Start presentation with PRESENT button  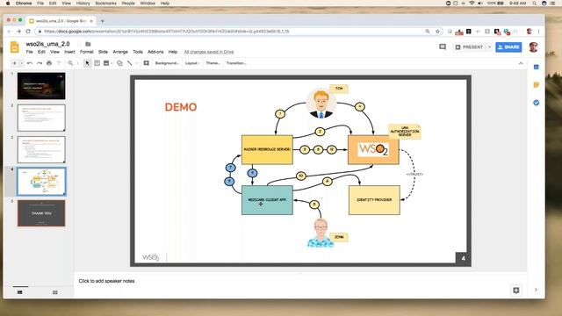pos(469,47)
